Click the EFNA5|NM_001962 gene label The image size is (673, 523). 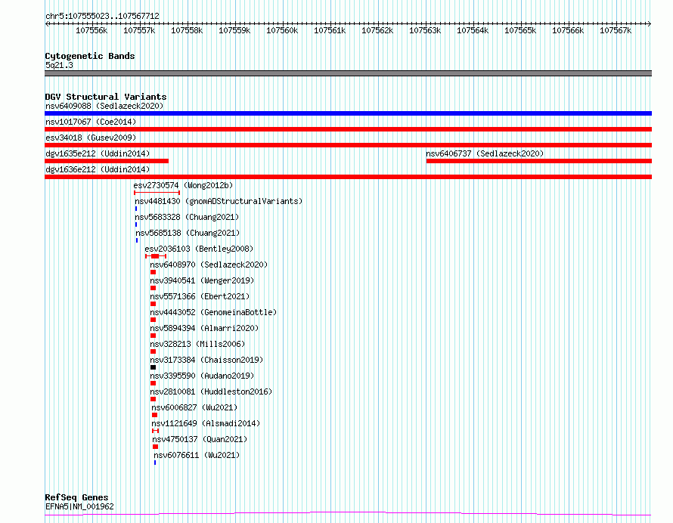pyautogui.click(x=79, y=506)
